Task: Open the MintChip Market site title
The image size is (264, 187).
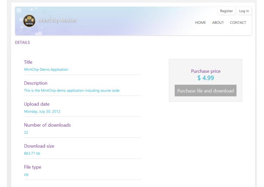Action: (x=57, y=20)
